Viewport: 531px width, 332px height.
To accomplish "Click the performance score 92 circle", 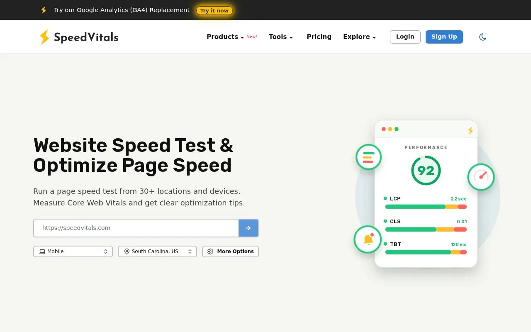I will tap(426, 171).
